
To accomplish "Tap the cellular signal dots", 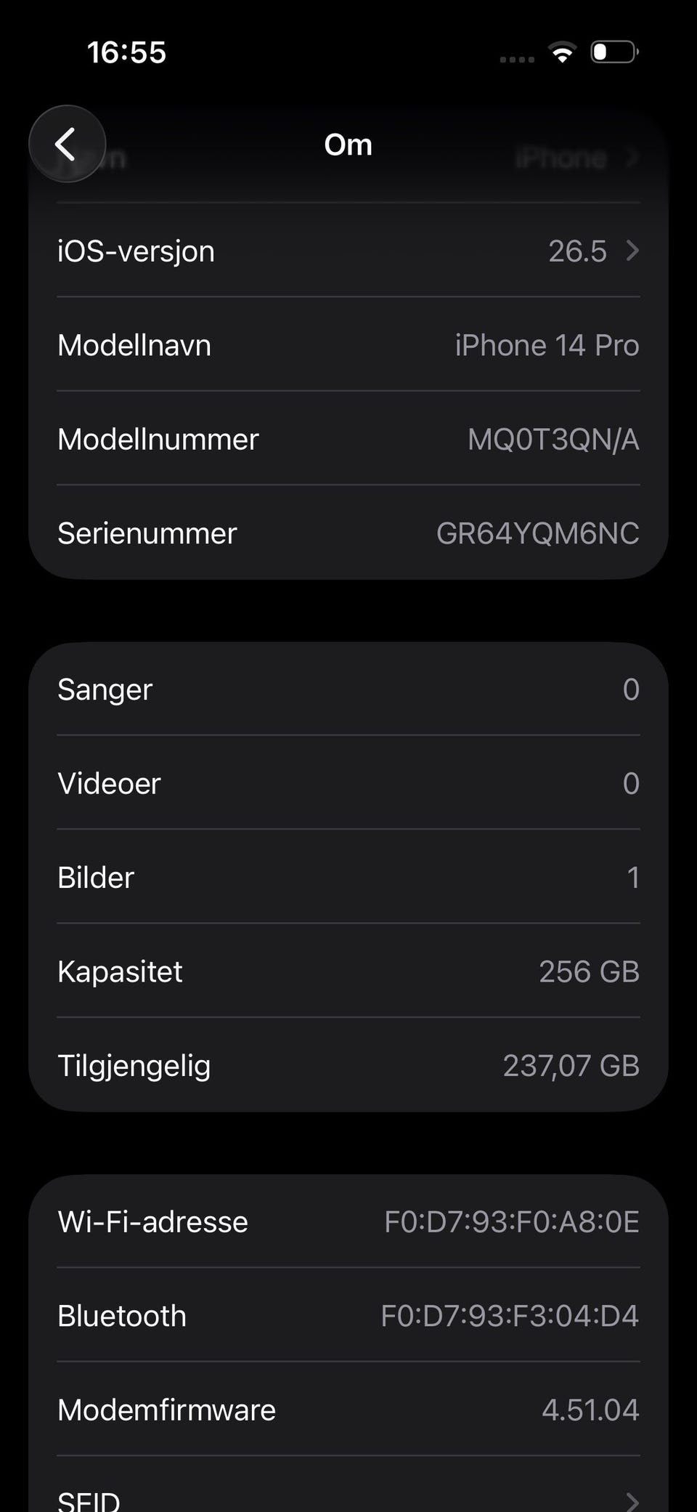I will coord(517,60).
